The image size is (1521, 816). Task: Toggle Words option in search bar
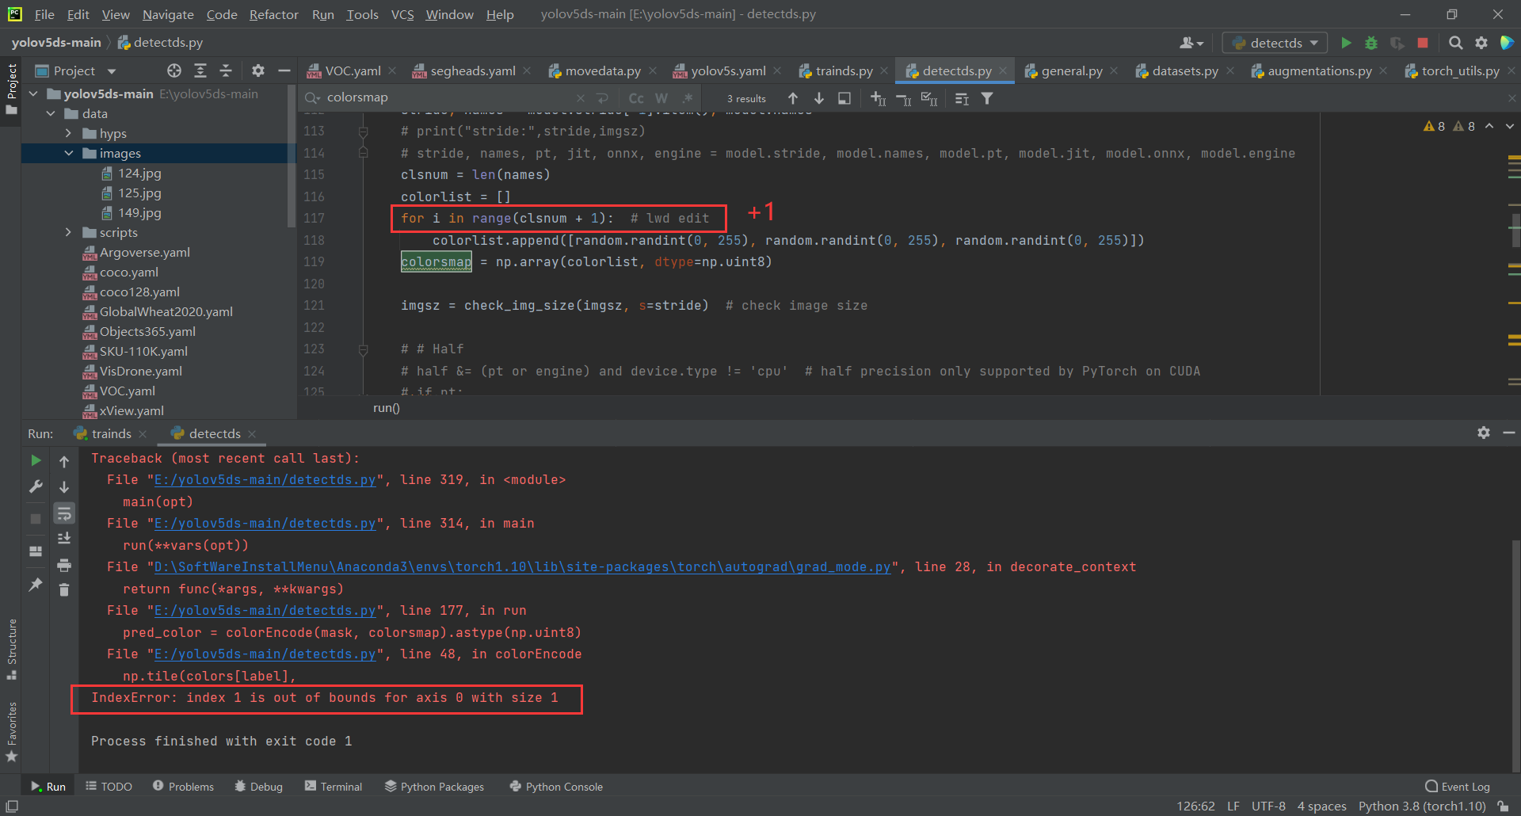point(662,98)
